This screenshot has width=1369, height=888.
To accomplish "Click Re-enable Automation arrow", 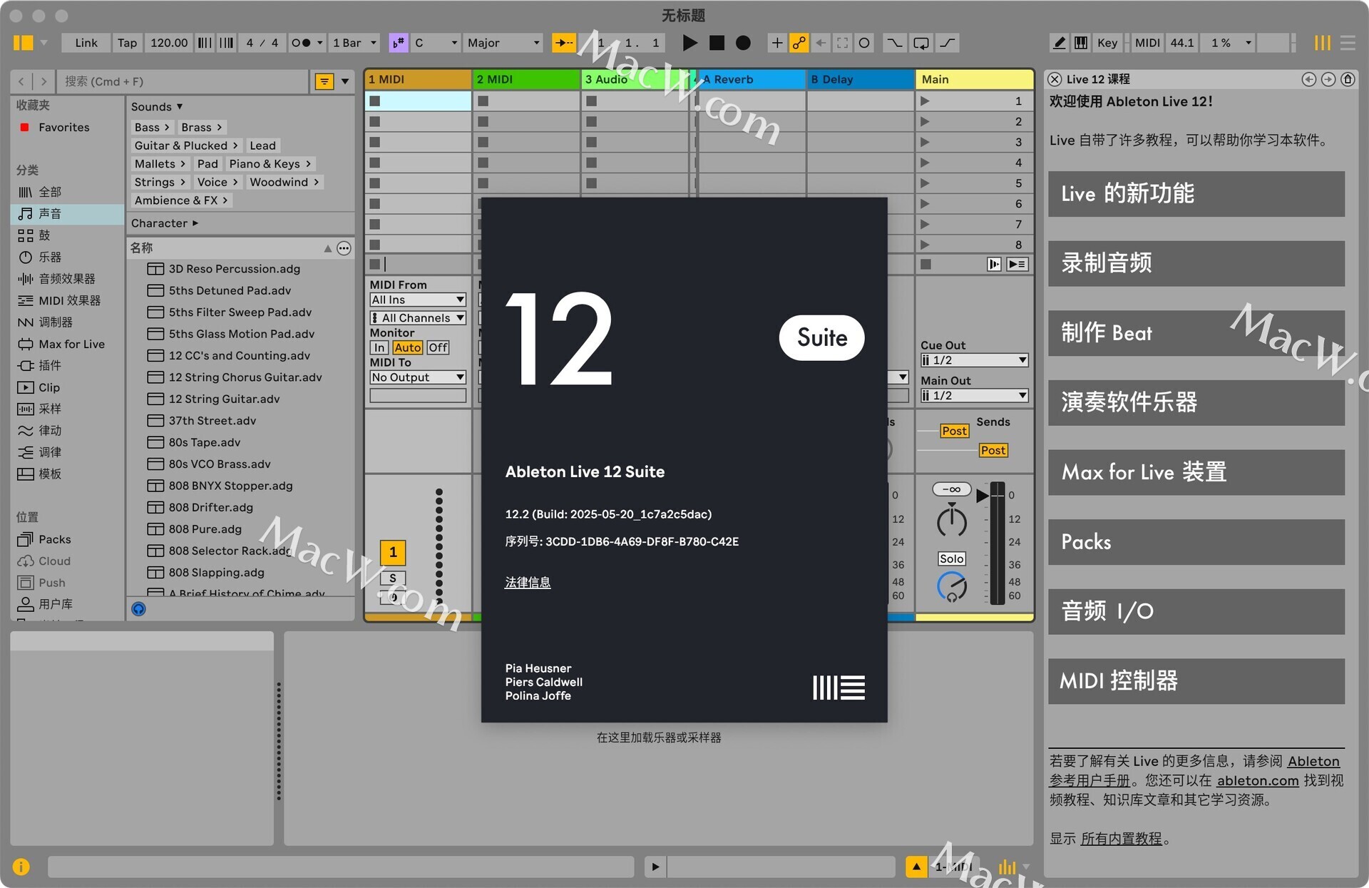I will (x=821, y=43).
